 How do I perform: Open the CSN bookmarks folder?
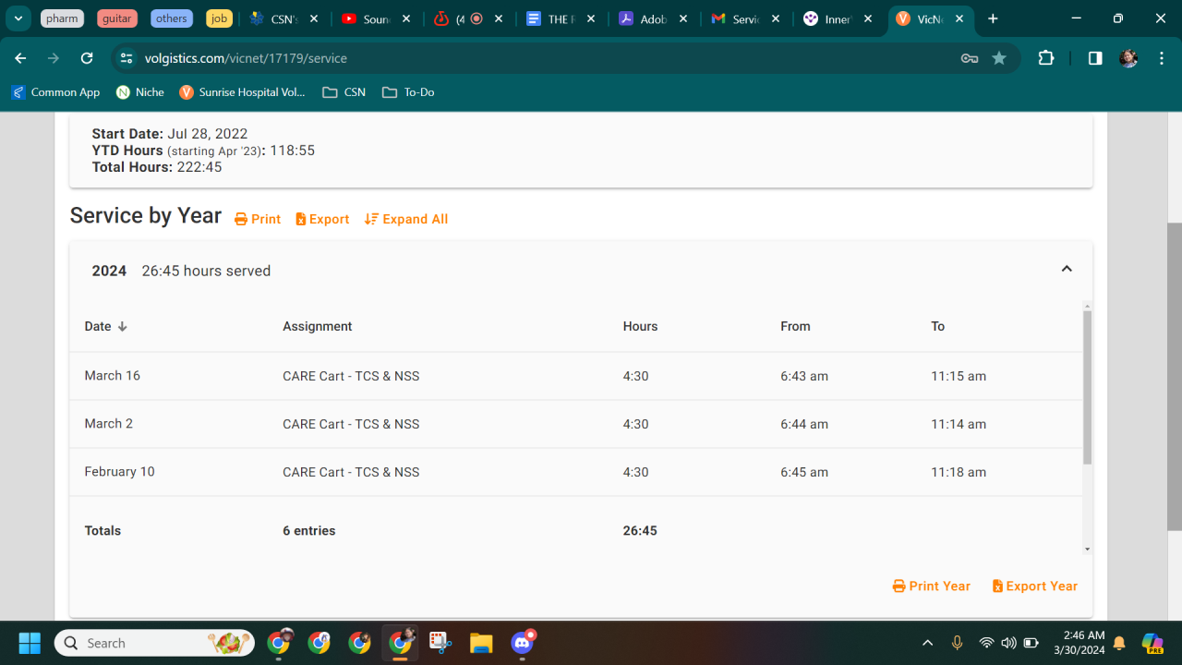(x=344, y=92)
